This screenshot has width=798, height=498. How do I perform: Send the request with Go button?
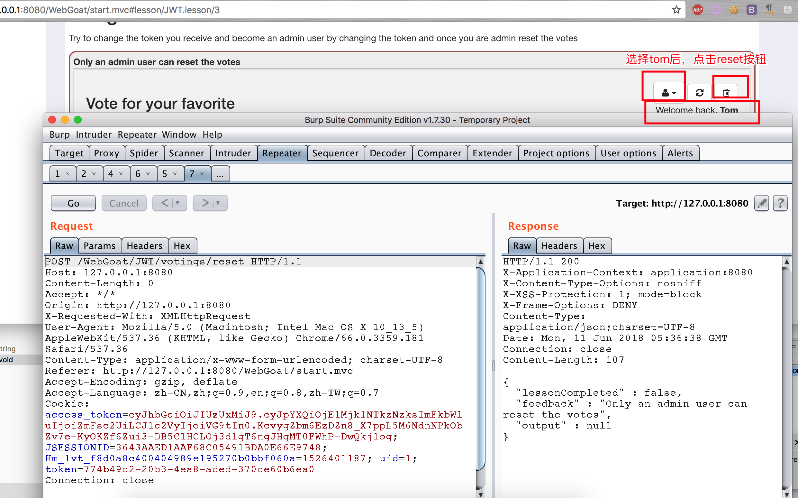[x=73, y=203]
